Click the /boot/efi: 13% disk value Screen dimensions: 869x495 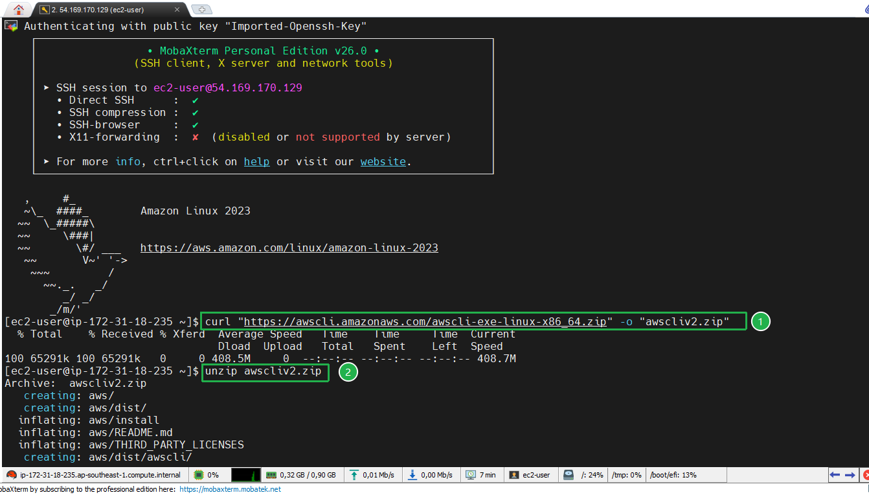click(x=673, y=475)
